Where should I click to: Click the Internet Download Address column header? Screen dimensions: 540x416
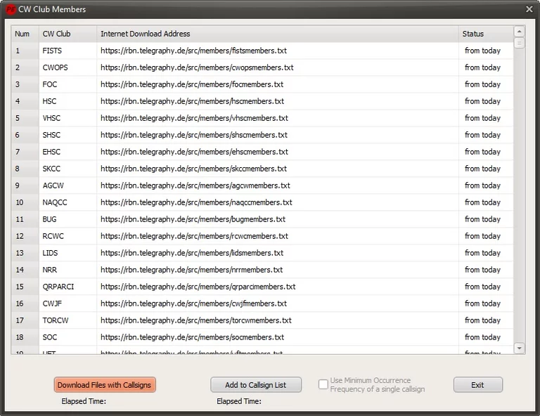(277, 34)
